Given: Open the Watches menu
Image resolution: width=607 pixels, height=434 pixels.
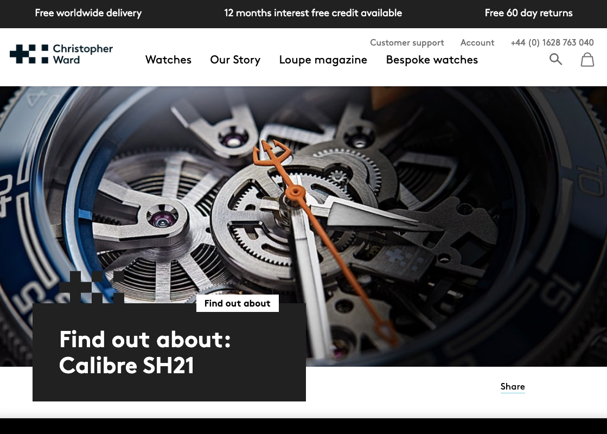Looking at the screenshot, I should [x=168, y=60].
